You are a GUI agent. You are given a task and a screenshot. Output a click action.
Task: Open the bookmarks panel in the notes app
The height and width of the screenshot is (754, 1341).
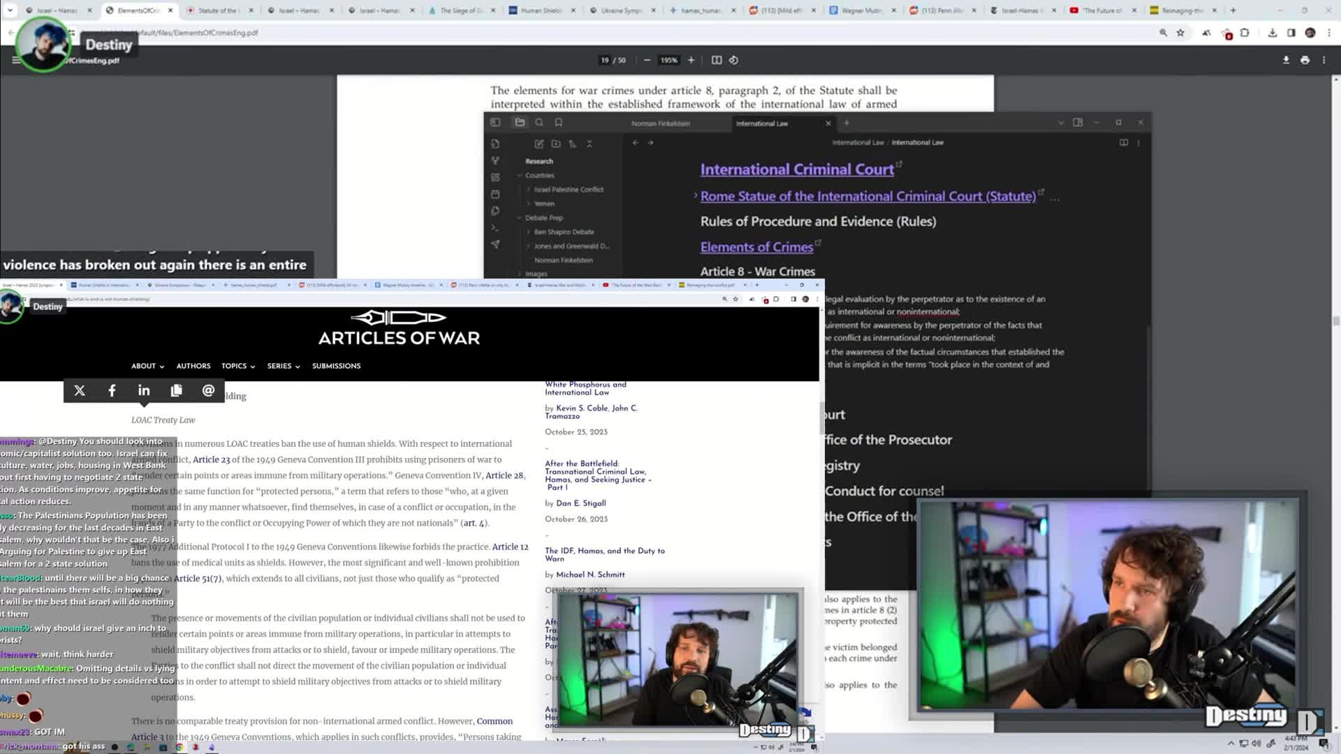point(559,122)
